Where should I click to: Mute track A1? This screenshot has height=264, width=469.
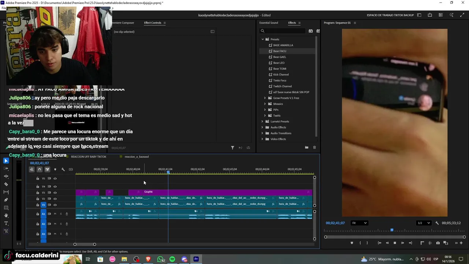[x=55, y=214]
